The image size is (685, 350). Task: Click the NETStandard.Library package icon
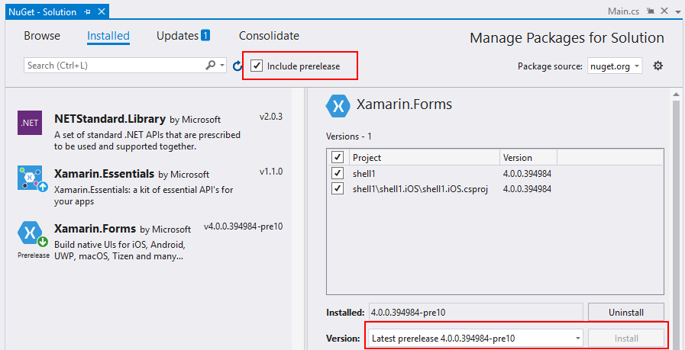coord(30,121)
